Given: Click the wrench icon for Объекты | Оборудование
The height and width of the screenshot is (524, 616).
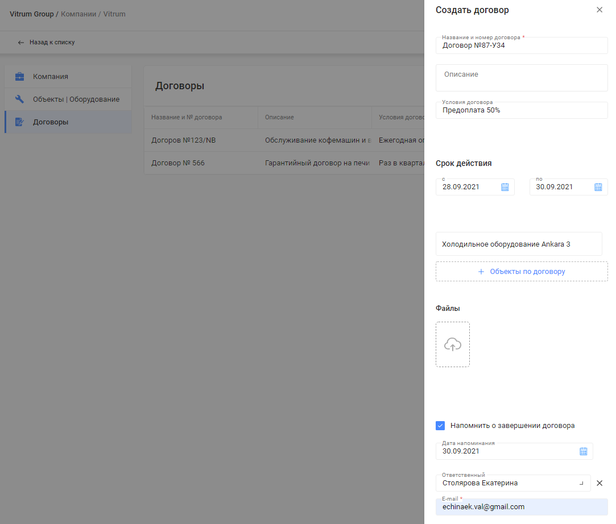Looking at the screenshot, I should [20, 99].
